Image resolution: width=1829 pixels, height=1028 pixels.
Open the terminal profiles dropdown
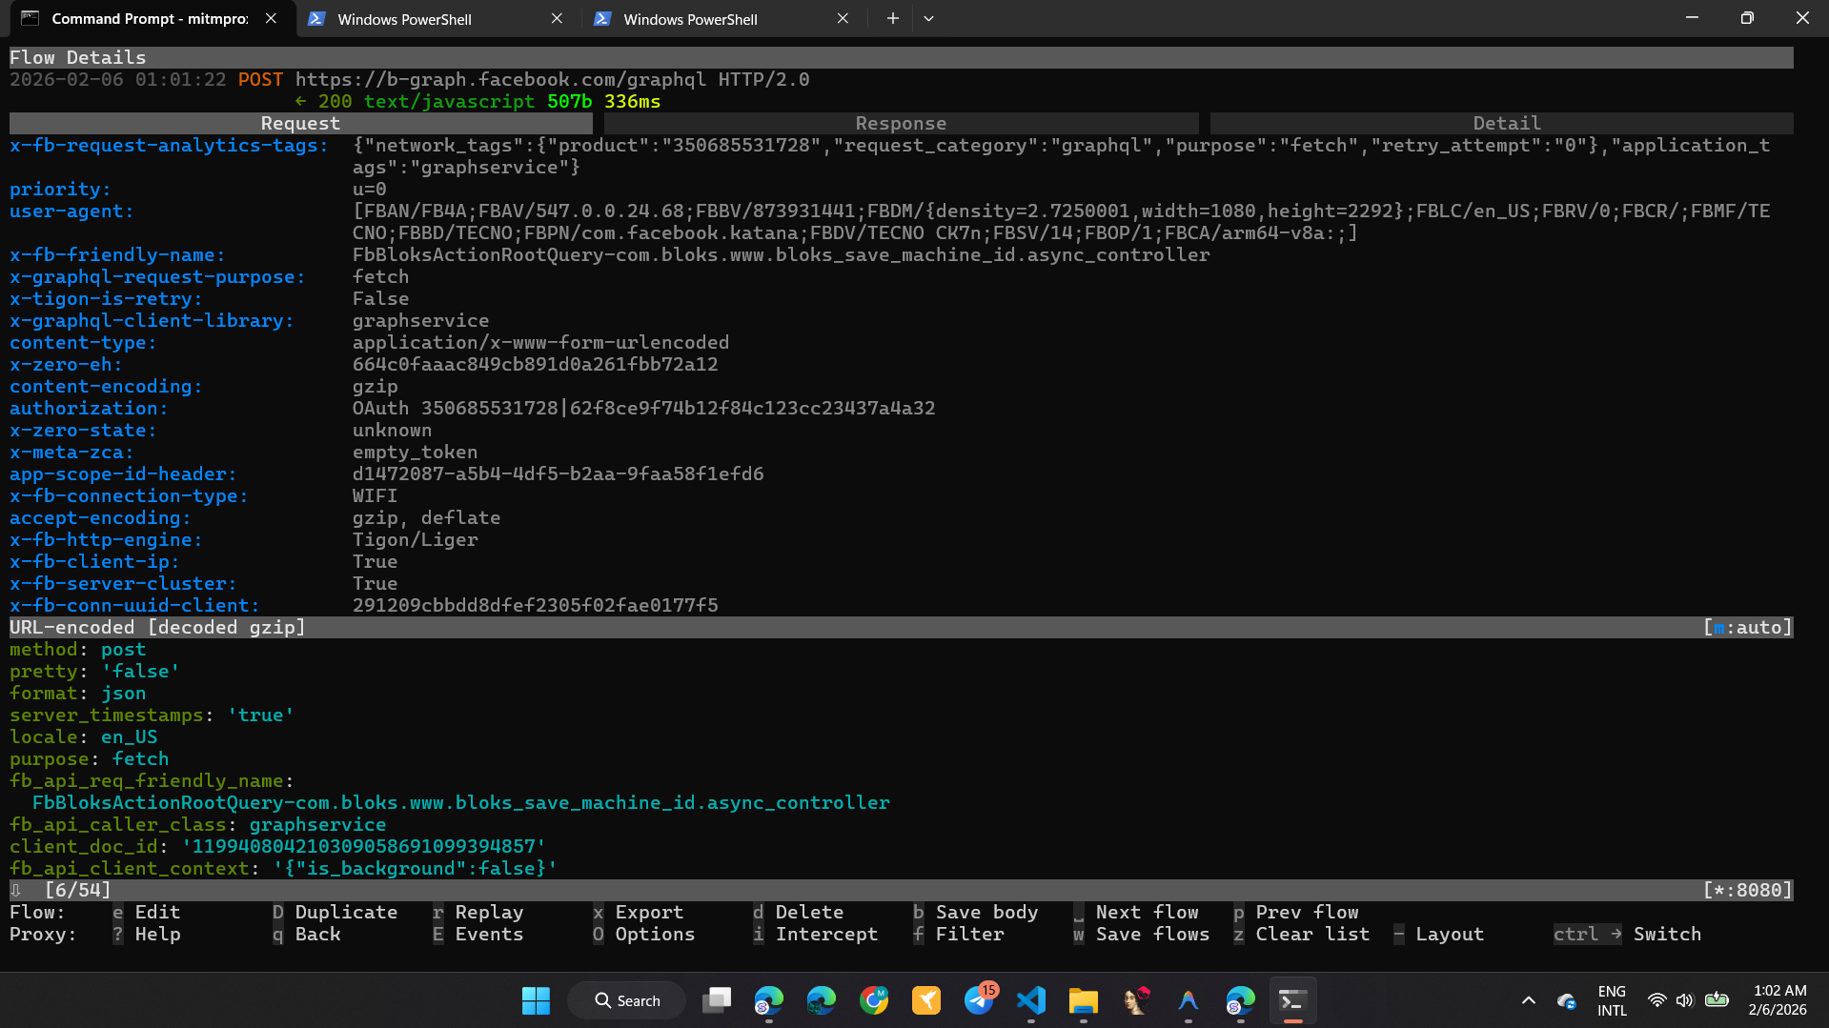(928, 19)
